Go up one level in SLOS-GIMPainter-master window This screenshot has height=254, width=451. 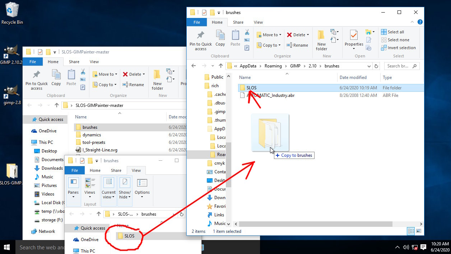click(x=57, y=105)
